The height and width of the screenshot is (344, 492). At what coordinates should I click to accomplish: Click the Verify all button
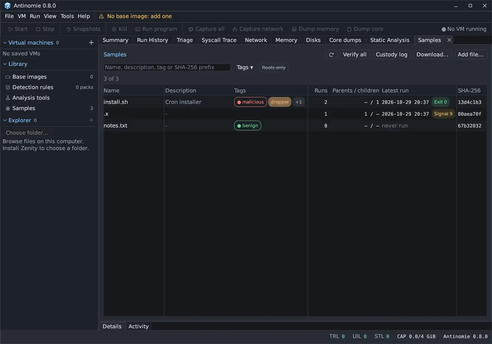(355, 54)
